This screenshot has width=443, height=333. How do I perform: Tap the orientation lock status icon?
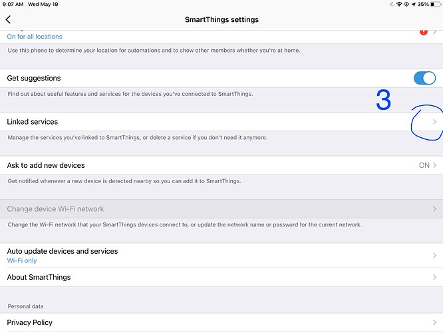coord(406,4)
